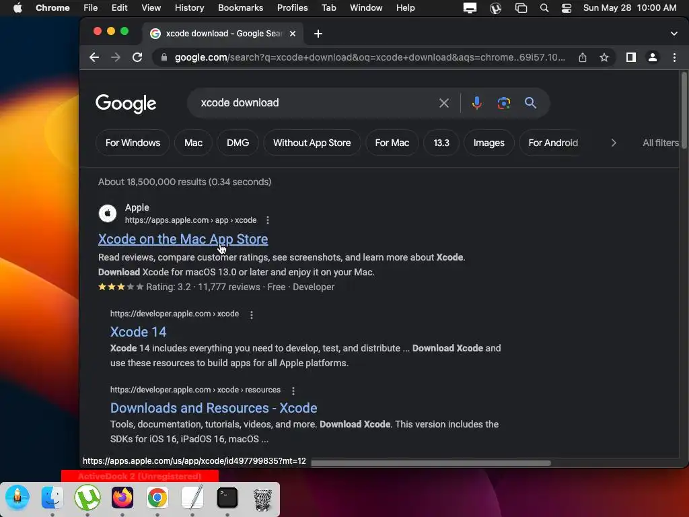Open the Apple menu
This screenshot has width=689, height=517.
click(17, 8)
